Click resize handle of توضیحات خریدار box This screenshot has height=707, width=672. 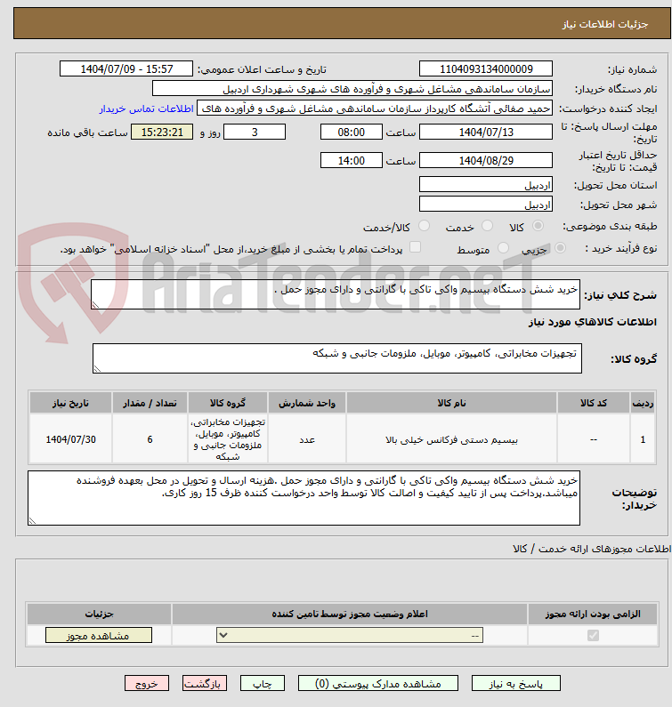[32, 521]
